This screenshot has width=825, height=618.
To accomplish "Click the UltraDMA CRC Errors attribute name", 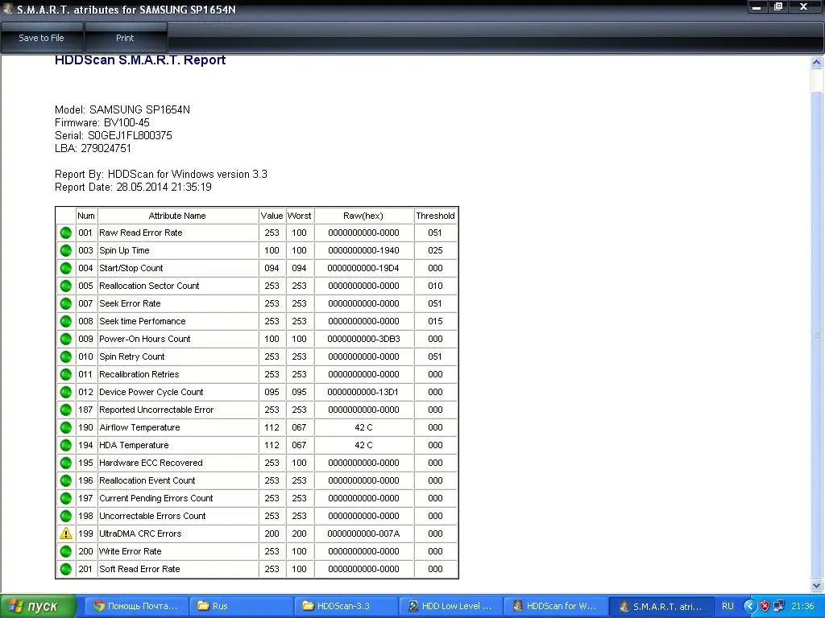I will 140,534.
